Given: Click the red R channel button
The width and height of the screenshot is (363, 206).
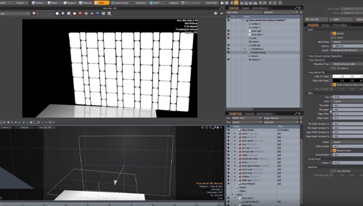Looking at the screenshot, I should [40, 13].
